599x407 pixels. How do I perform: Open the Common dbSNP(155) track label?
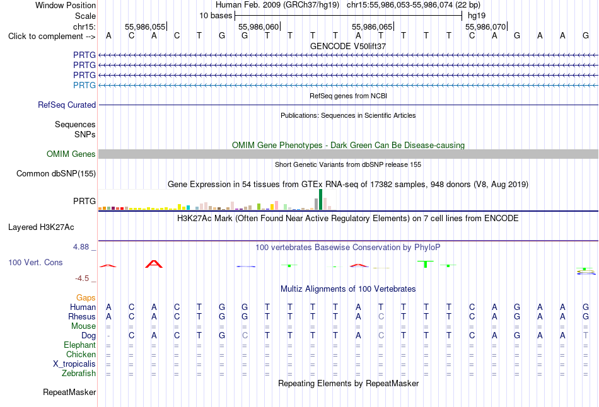56,174
